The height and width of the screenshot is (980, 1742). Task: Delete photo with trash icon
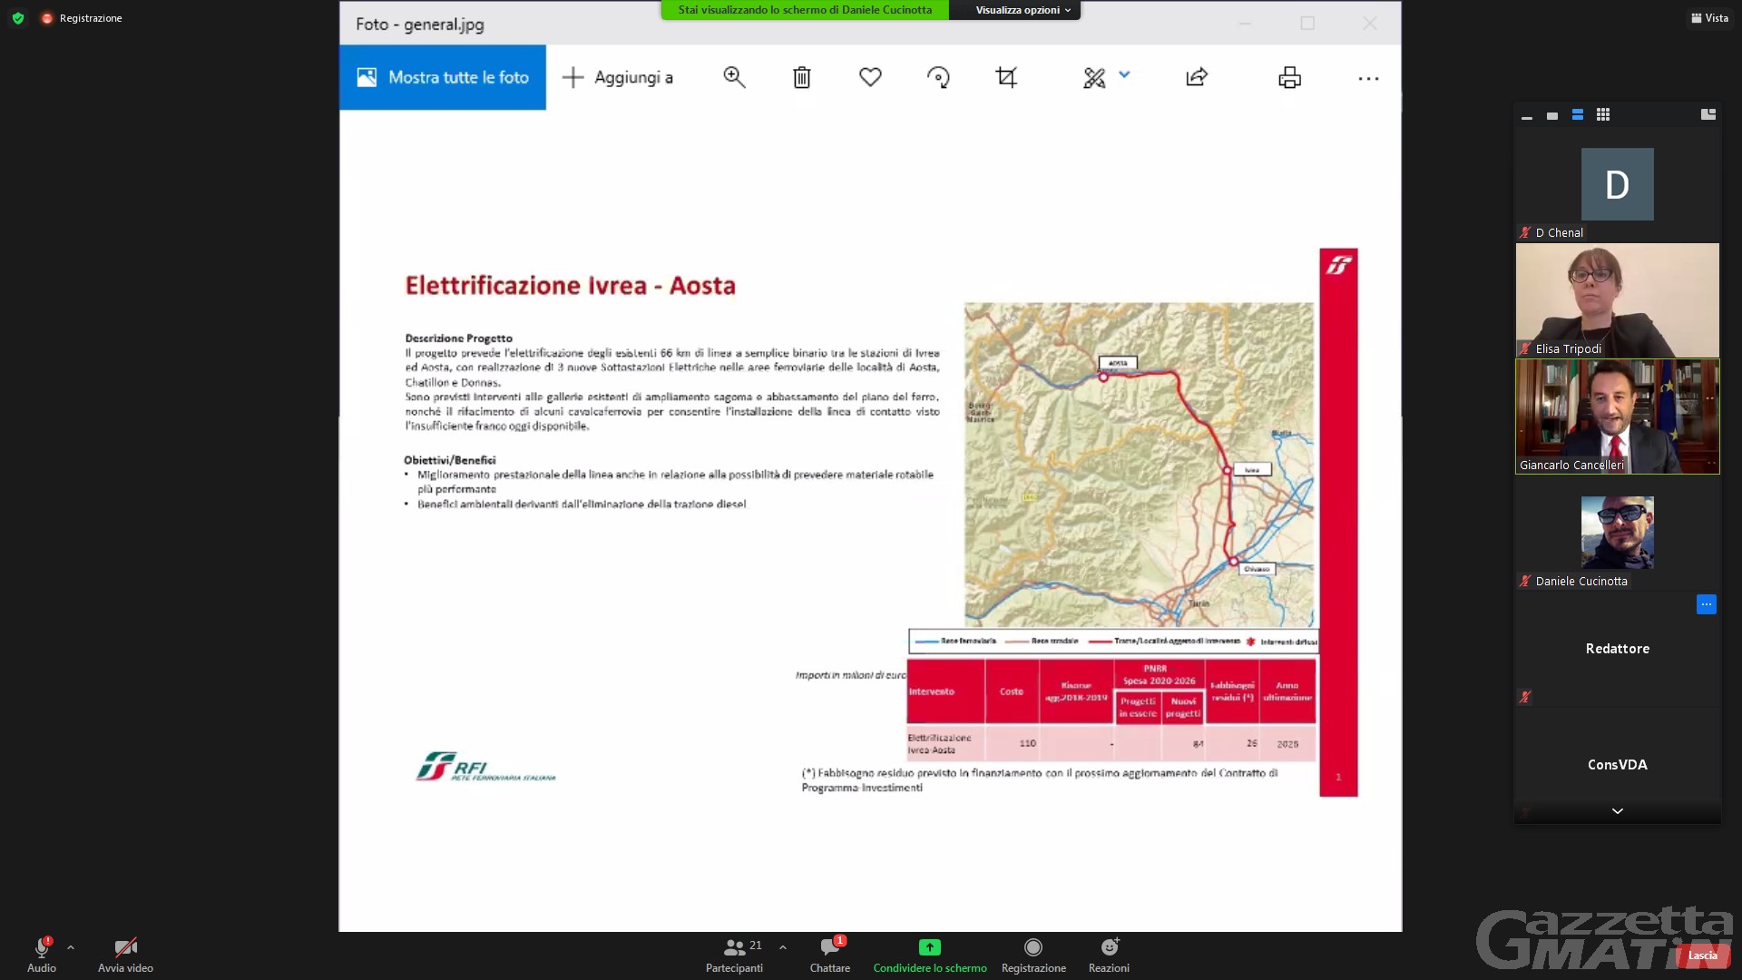coord(802,77)
